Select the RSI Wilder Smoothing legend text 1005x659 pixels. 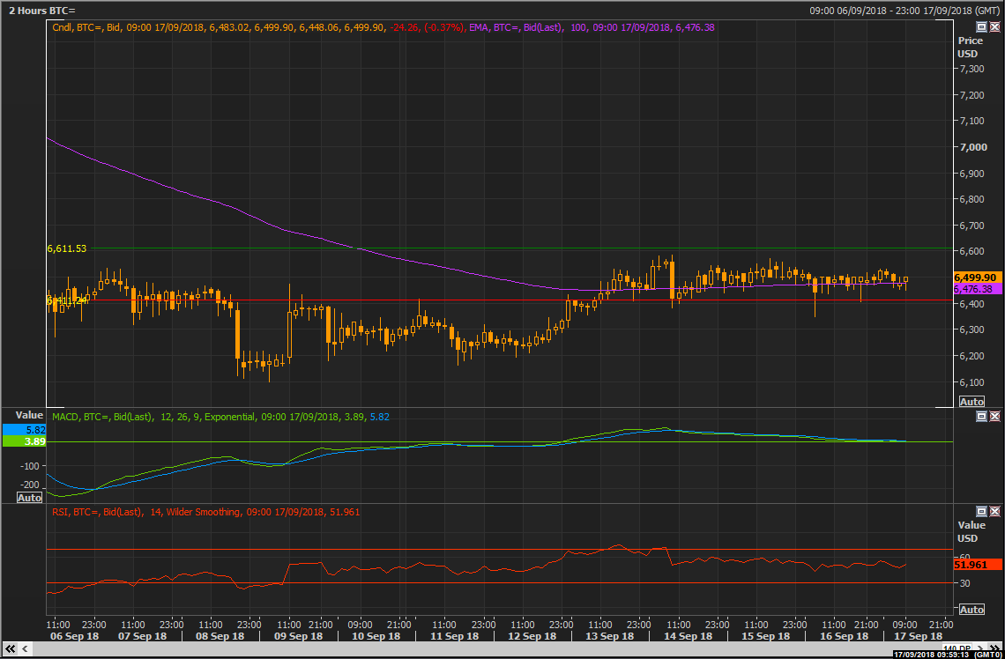tap(205, 512)
